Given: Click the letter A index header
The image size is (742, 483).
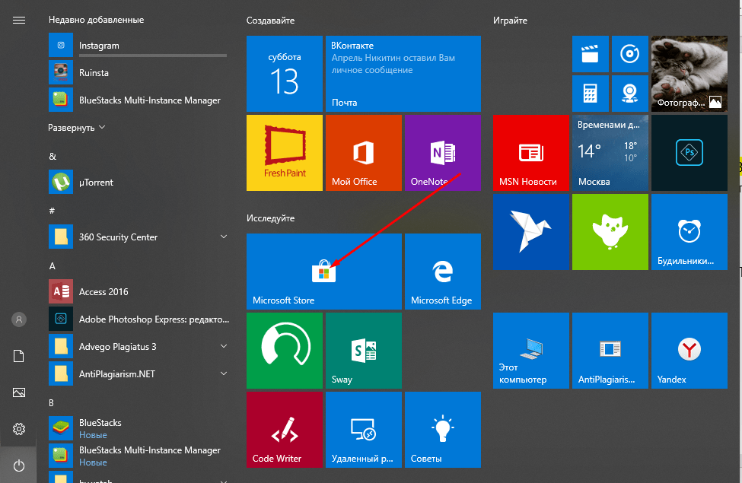Looking at the screenshot, I should 52,266.
